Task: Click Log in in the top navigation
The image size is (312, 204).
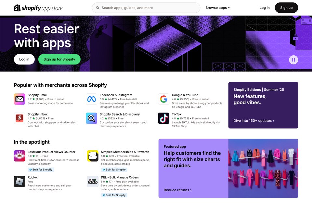Action: click(265, 8)
